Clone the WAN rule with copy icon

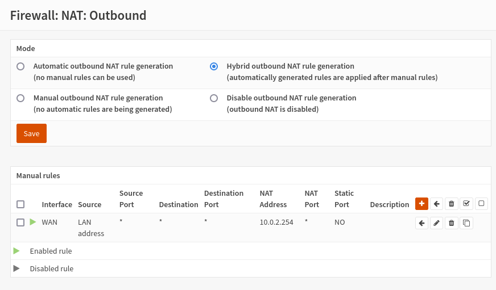pos(466,223)
